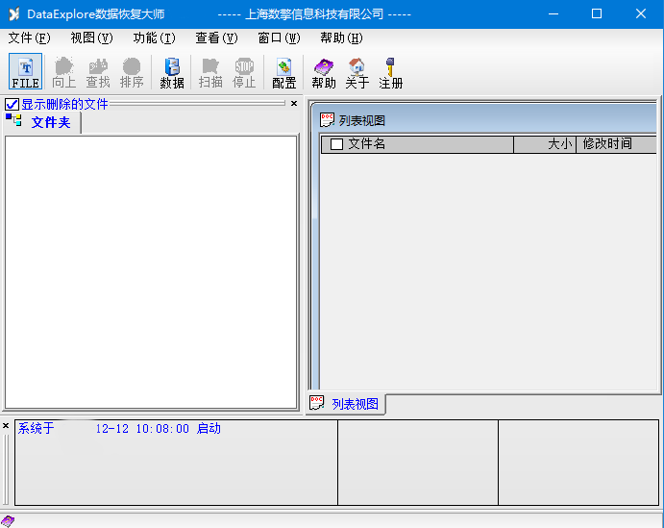Open the 窗口(W) menu
This screenshot has height=528, width=664.
click(279, 38)
